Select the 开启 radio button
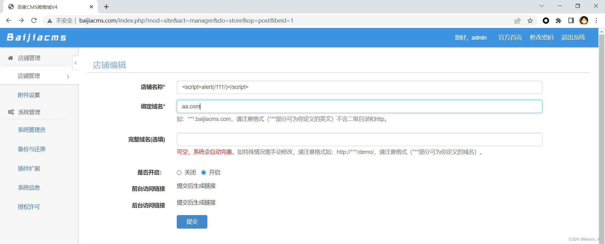This screenshot has height=244, width=605. coord(204,172)
